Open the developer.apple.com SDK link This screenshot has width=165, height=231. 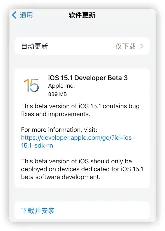coord(77,138)
